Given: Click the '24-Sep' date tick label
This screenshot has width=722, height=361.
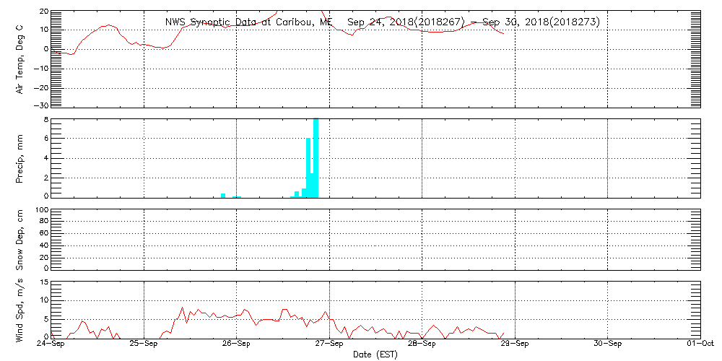Looking at the screenshot, I should [51, 344].
